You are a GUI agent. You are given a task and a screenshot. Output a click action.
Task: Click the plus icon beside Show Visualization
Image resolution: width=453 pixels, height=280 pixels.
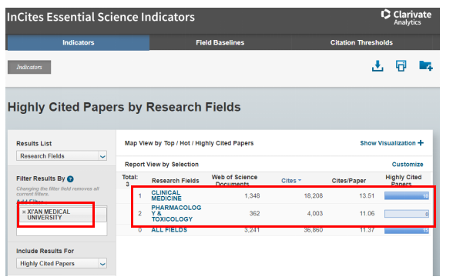tap(421, 143)
